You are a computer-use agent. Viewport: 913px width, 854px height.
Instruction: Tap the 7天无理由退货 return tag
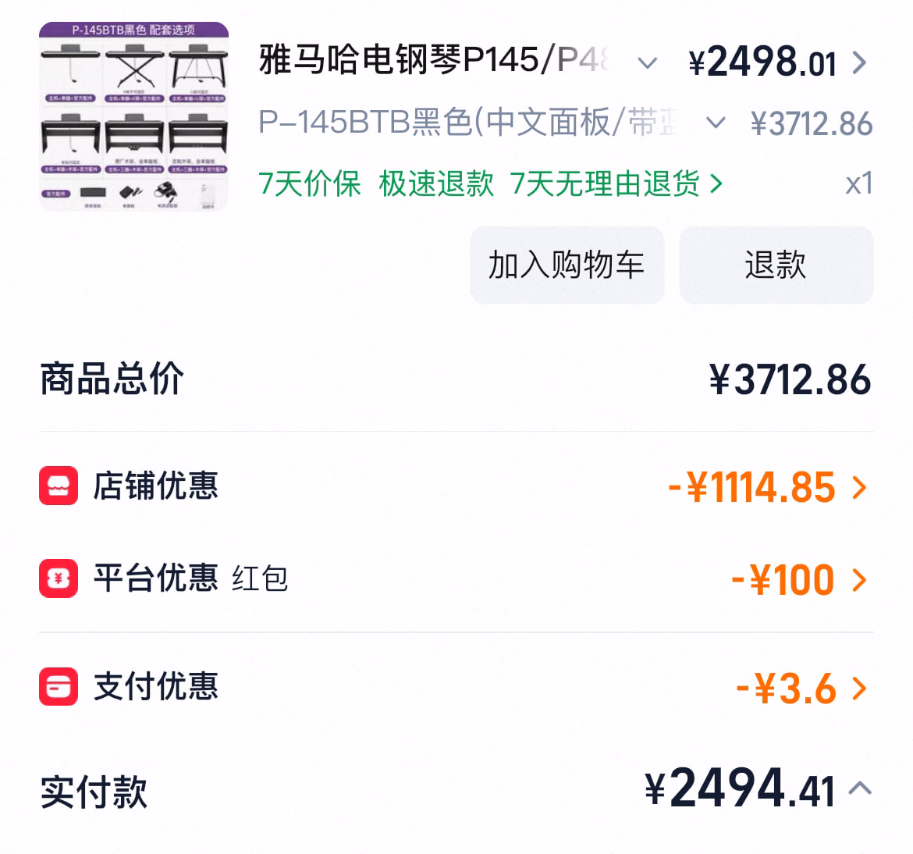coord(606,184)
